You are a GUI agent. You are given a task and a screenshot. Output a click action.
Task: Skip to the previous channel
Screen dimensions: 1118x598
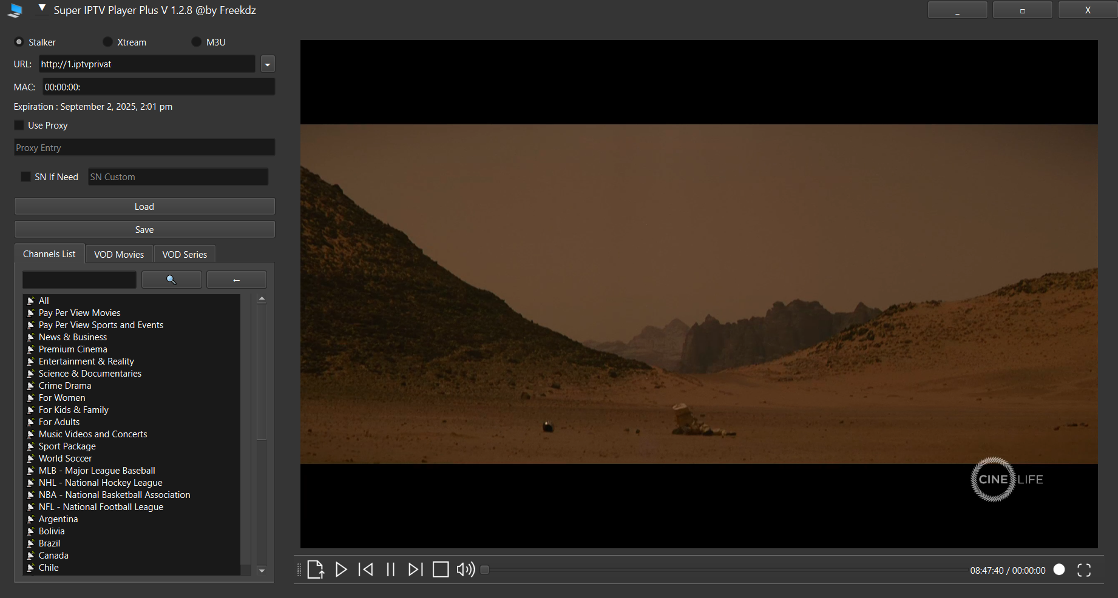366,569
